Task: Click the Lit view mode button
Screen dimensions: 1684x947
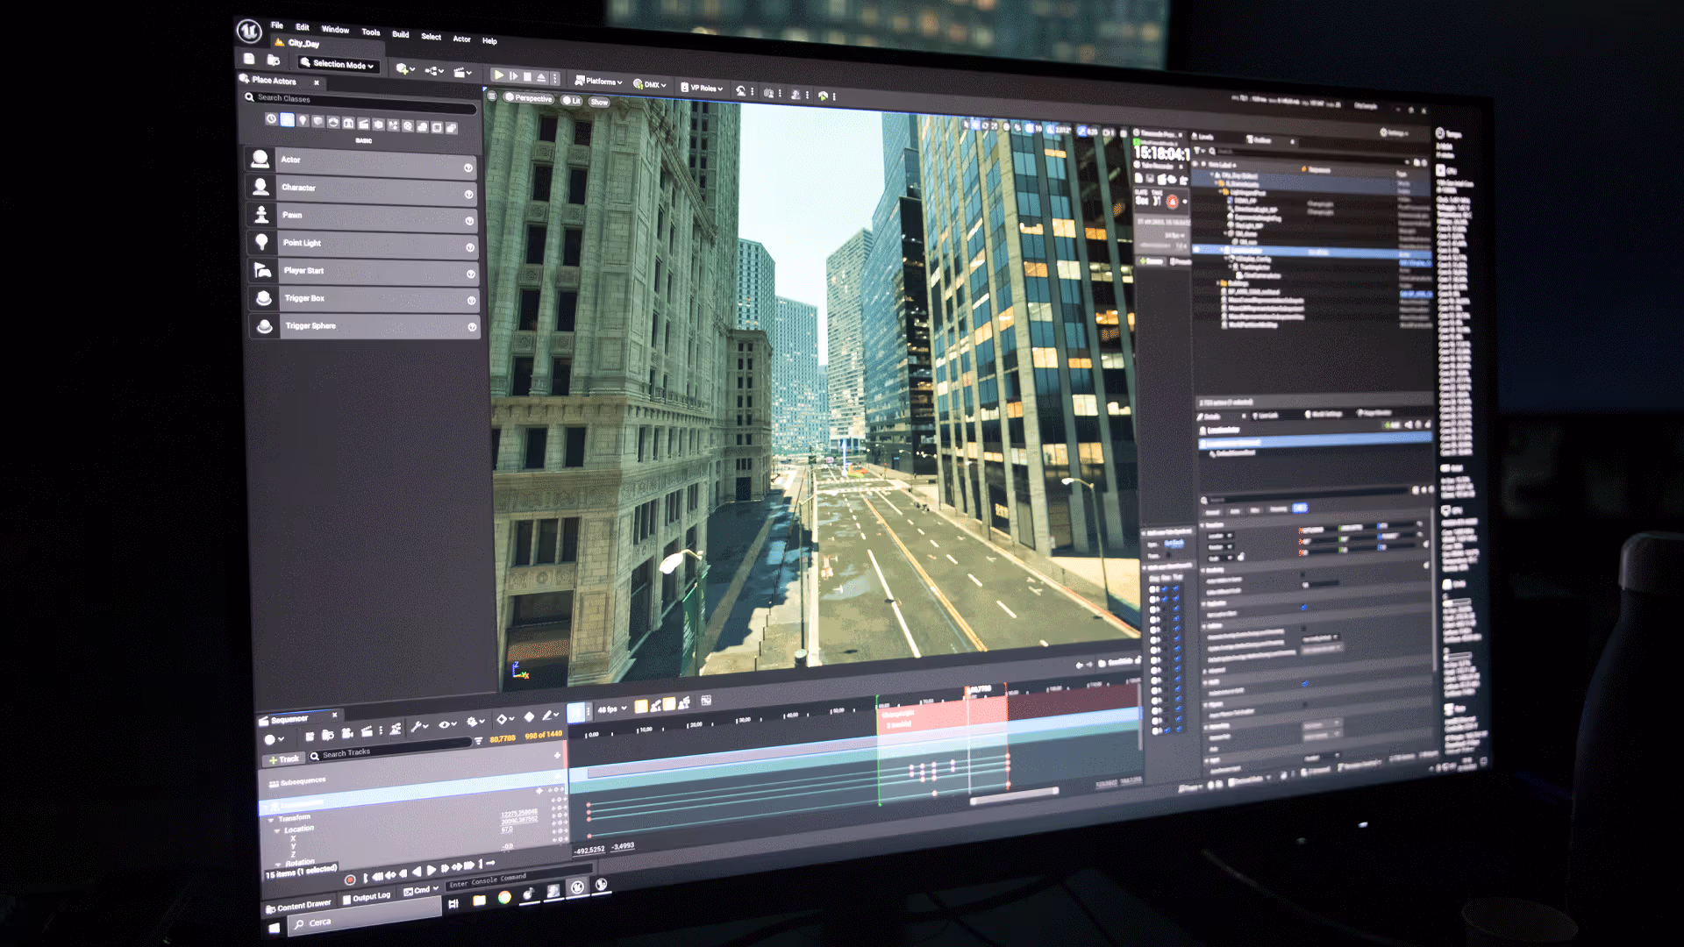Action: pyautogui.click(x=572, y=101)
